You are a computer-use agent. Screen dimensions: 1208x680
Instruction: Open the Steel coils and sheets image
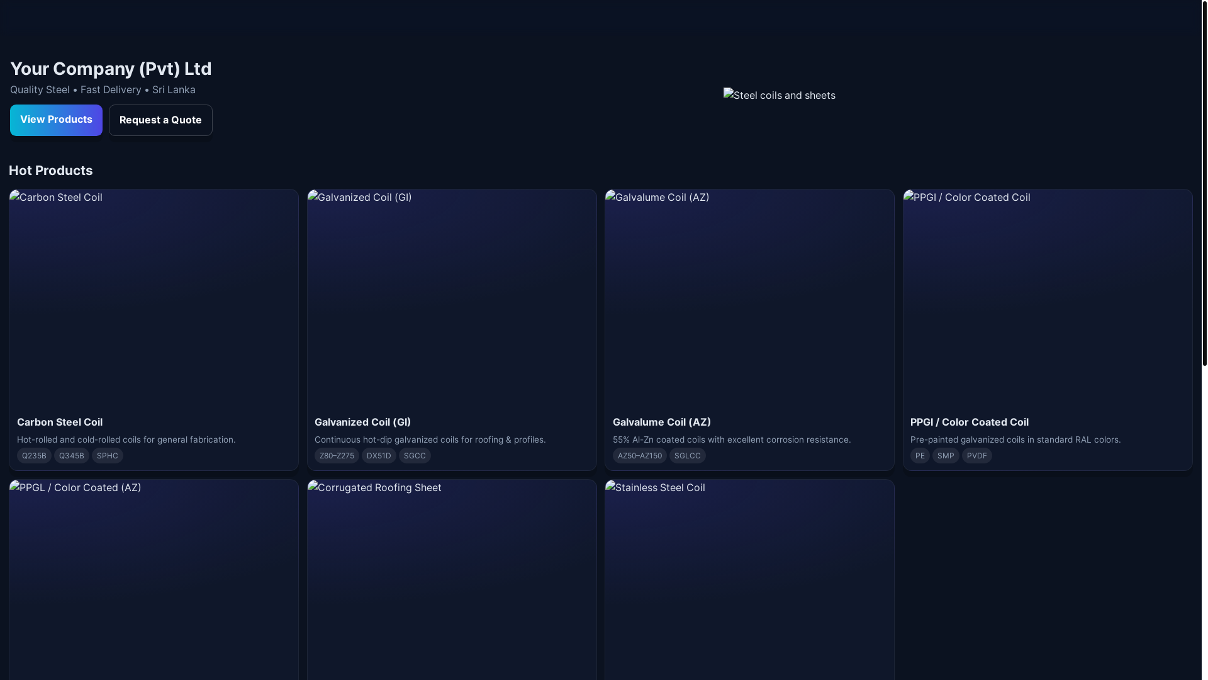click(780, 95)
